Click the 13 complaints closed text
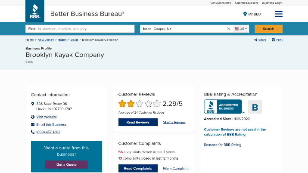The image size is (308, 173). [148, 158]
